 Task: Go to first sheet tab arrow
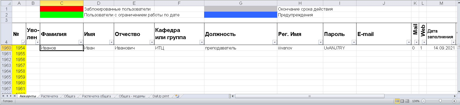pyautogui.click(x=3, y=96)
